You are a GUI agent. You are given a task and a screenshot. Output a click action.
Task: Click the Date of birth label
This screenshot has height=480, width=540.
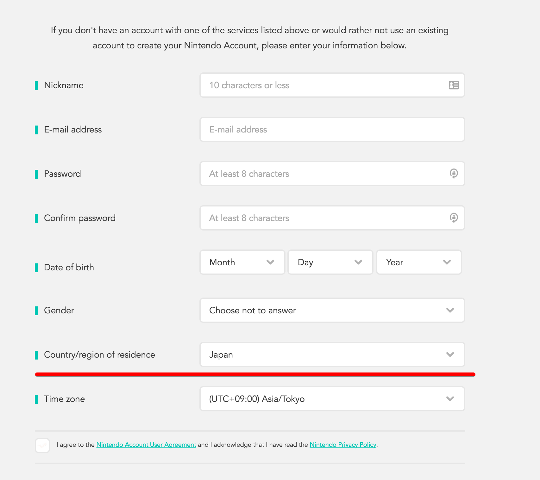69,267
